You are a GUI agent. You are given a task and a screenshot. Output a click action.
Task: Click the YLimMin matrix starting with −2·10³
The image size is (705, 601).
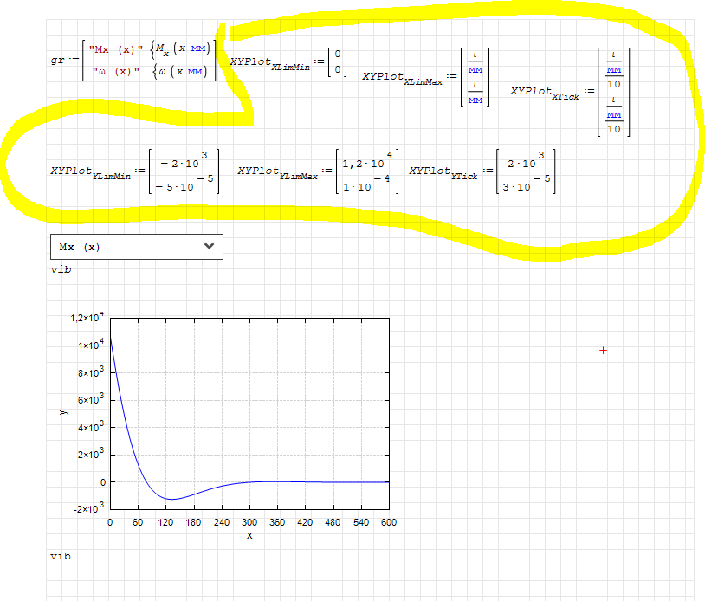pos(183,172)
